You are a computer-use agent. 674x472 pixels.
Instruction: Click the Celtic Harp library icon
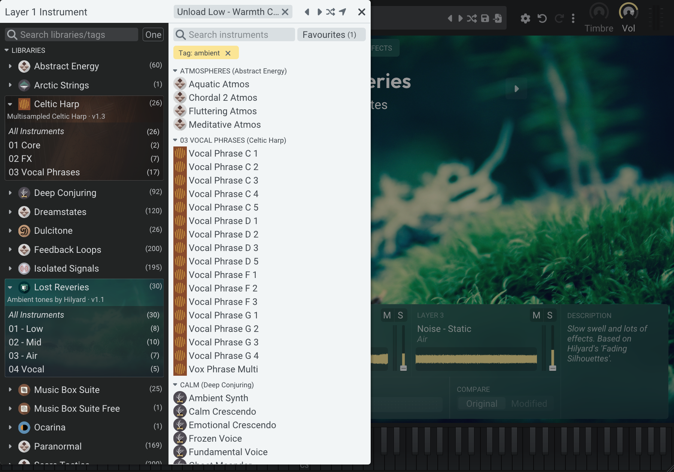[24, 104]
